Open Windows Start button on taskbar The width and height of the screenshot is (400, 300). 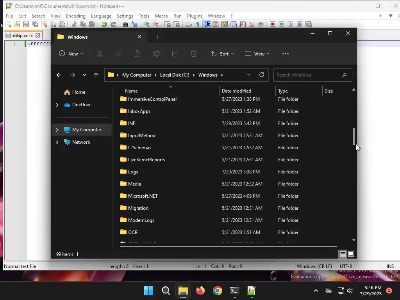(148, 291)
